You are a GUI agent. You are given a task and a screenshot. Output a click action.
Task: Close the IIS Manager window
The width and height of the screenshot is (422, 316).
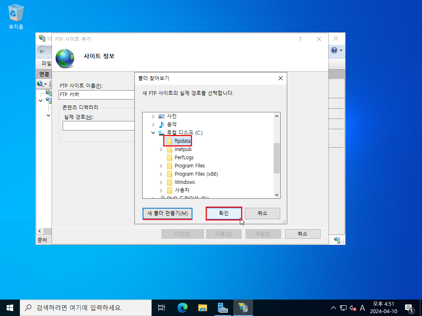pos(336,38)
